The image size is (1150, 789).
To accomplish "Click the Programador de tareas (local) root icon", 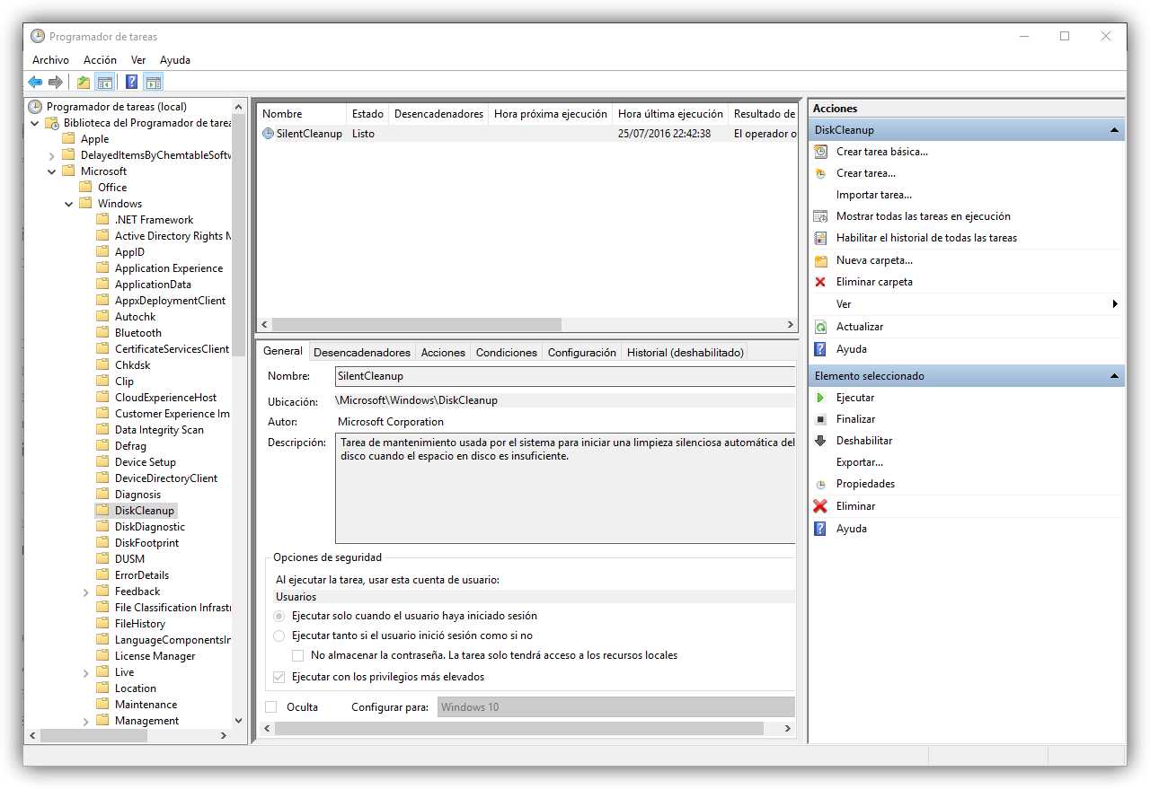I will click(x=36, y=107).
